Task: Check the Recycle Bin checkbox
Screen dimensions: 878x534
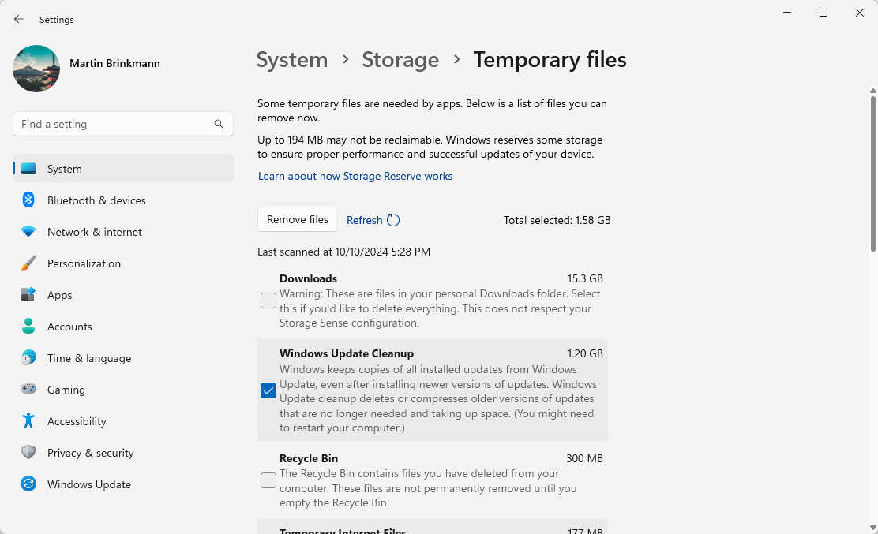Action: pos(268,480)
